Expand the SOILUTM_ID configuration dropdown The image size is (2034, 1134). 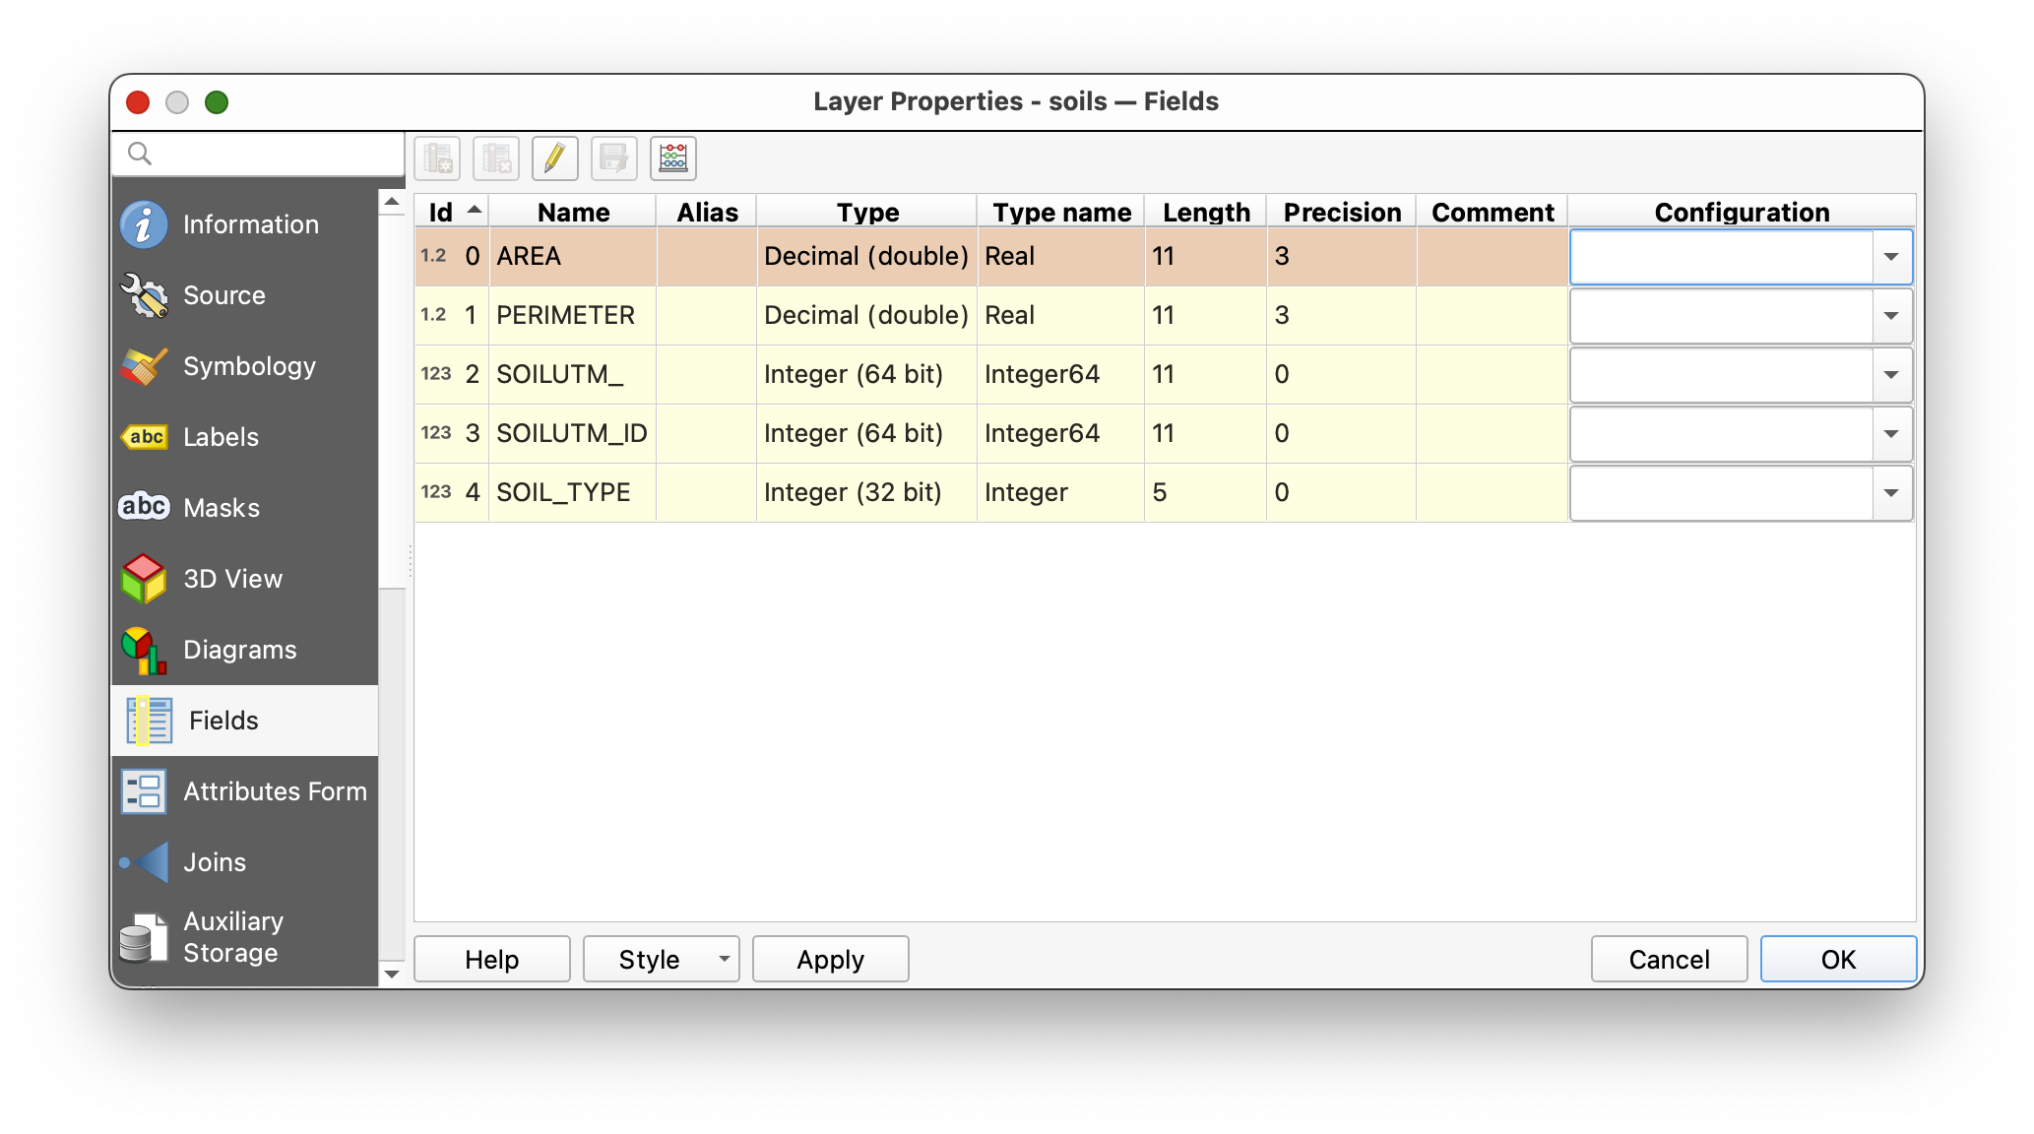(x=1890, y=434)
